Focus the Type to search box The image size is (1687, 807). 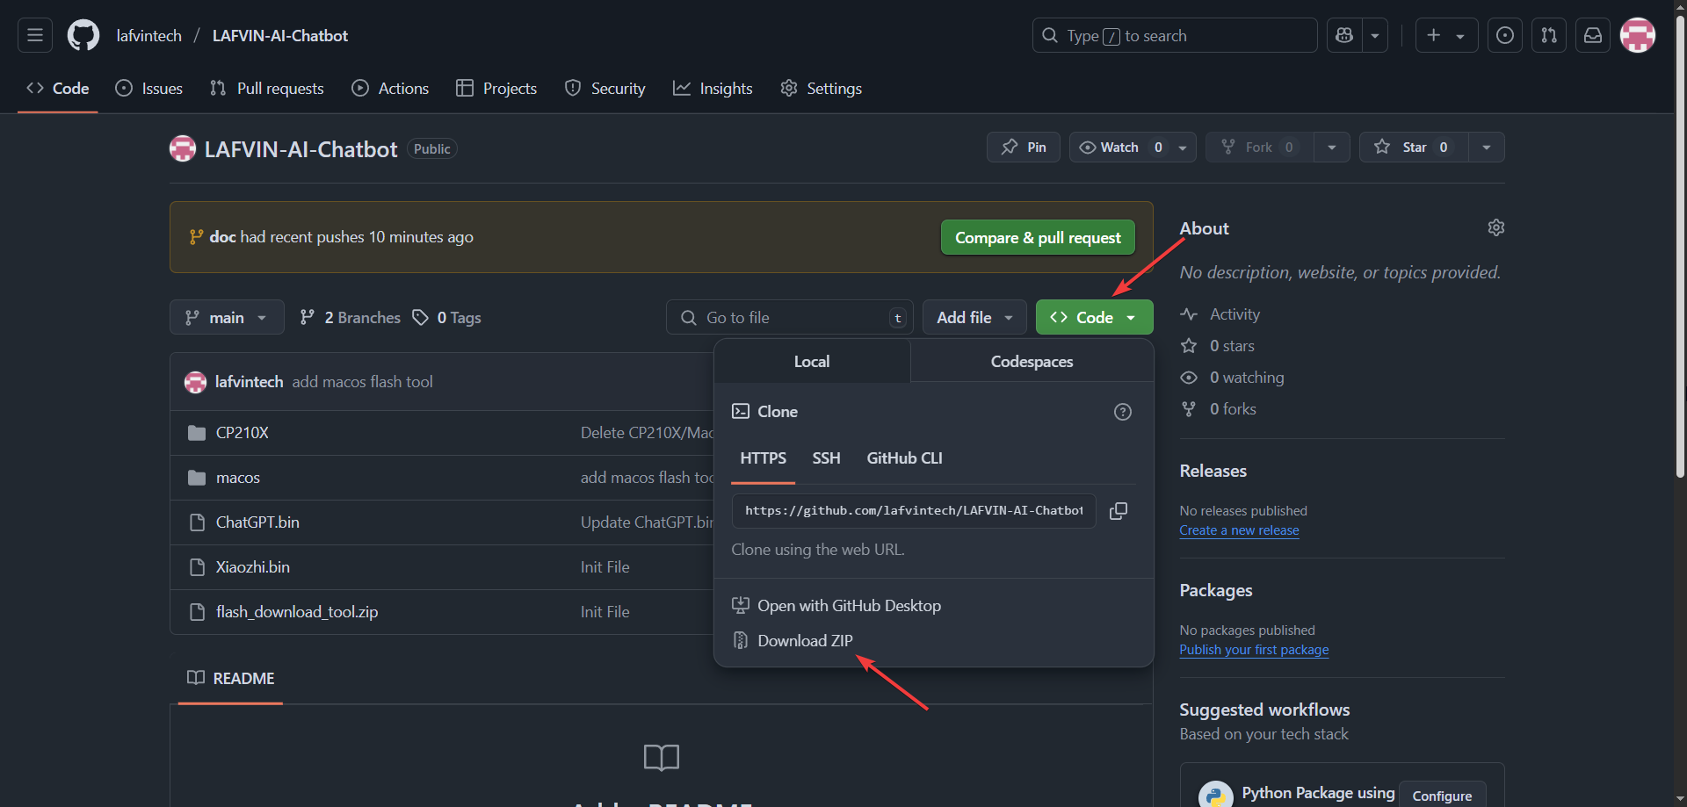click(x=1175, y=35)
